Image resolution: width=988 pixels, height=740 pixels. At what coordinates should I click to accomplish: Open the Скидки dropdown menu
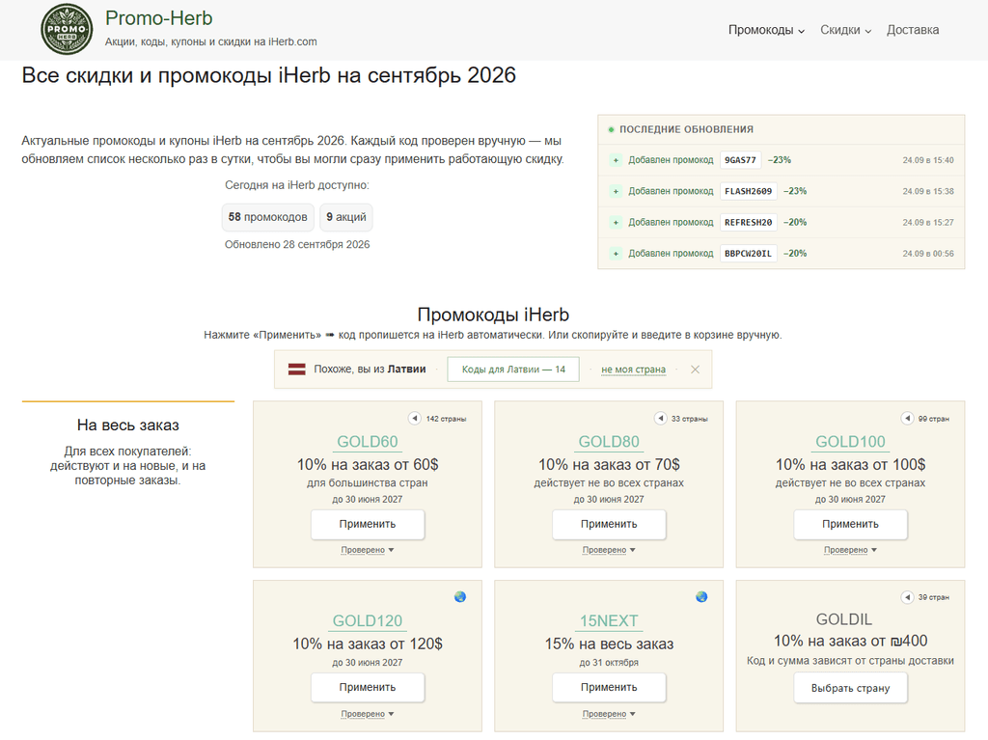tap(845, 30)
